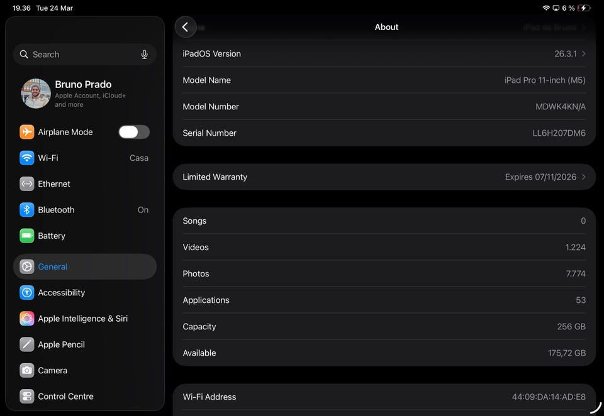Tap the Model Name value

point(545,80)
